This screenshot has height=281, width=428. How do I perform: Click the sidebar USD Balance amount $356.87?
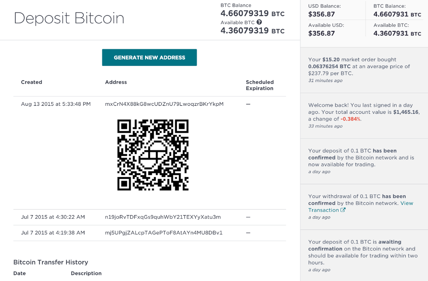coord(321,14)
